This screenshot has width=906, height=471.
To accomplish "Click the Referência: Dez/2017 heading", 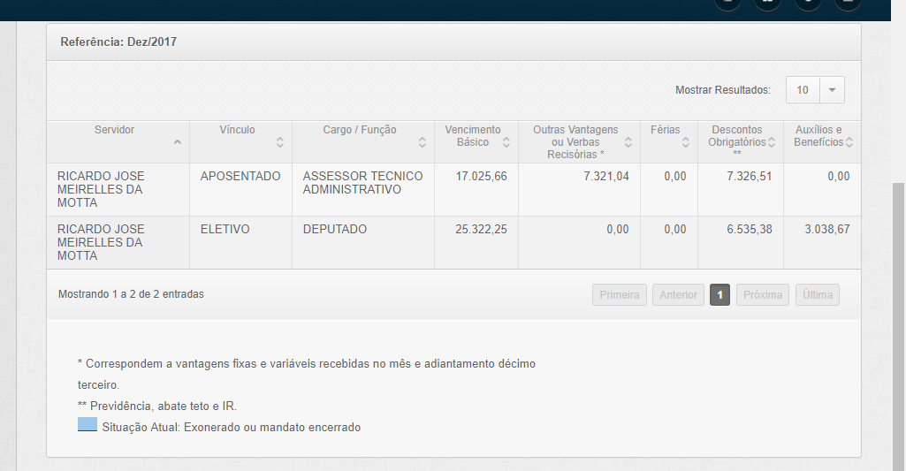I will coord(118,42).
